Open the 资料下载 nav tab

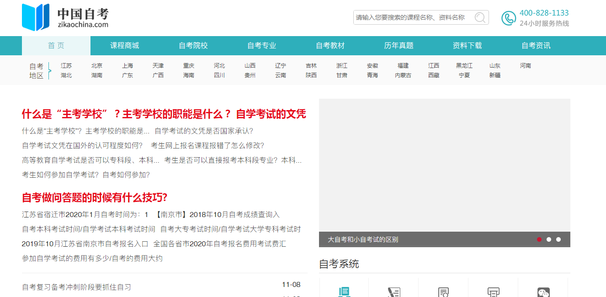[x=468, y=46]
